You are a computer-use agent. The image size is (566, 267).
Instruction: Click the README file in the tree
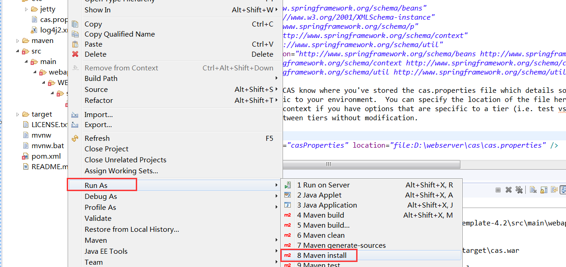tap(49, 167)
